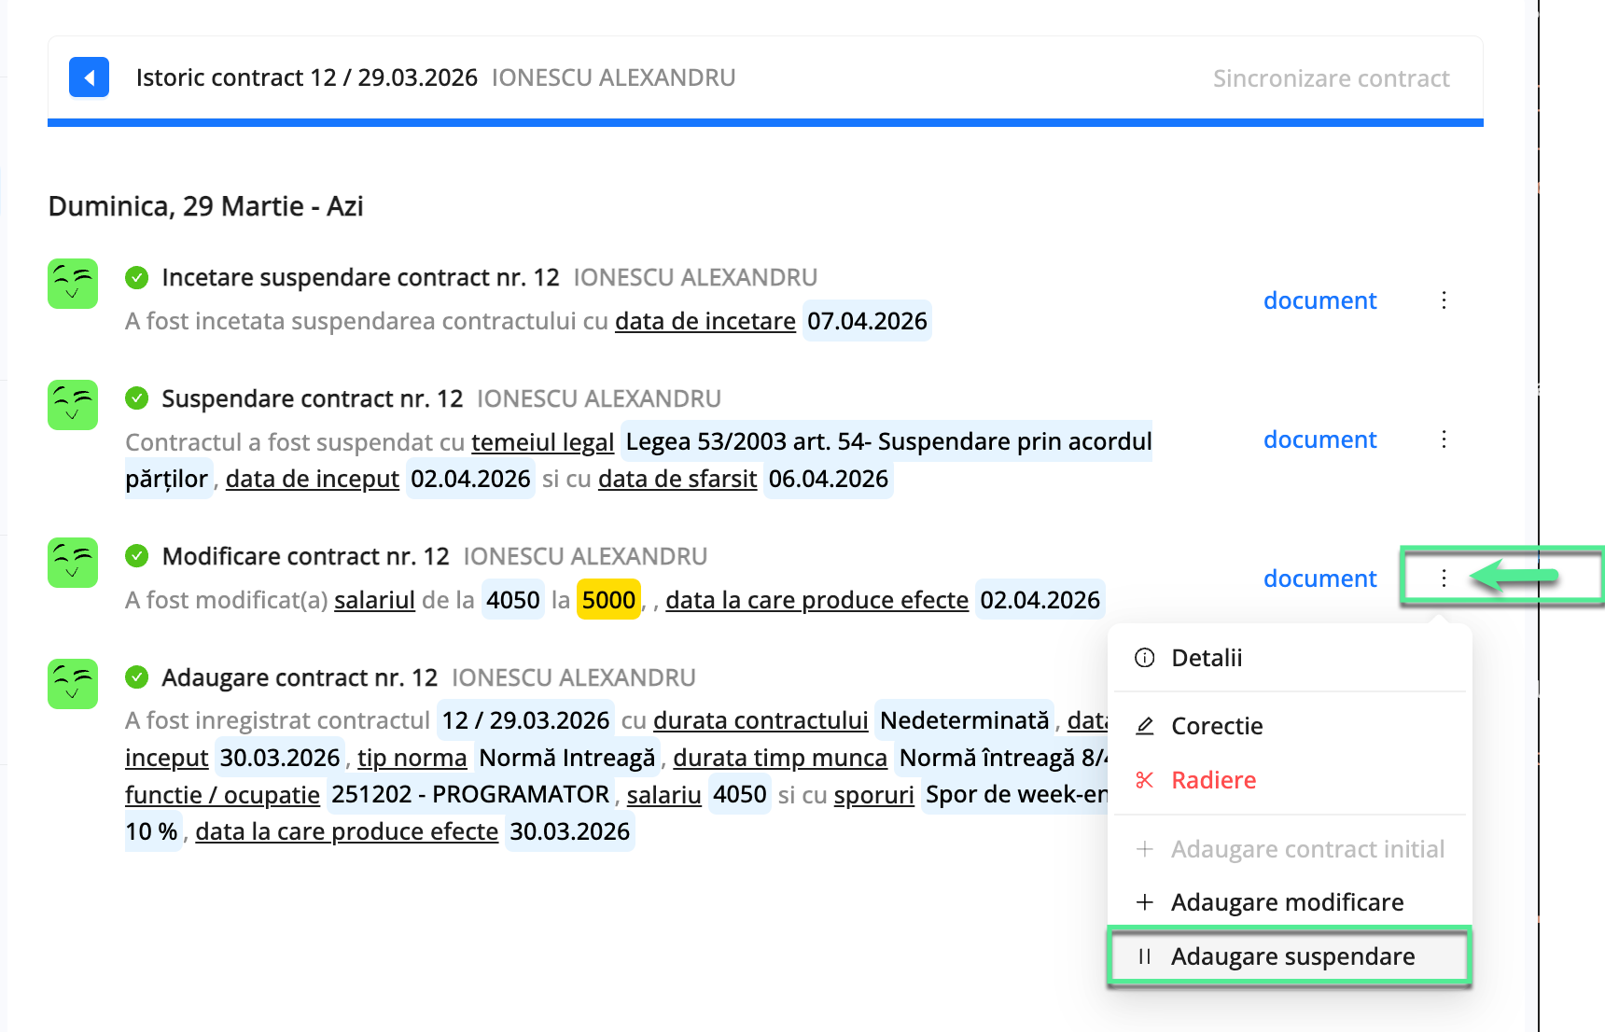
Task: Open the document link for Modificare contract
Action: point(1319,579)
